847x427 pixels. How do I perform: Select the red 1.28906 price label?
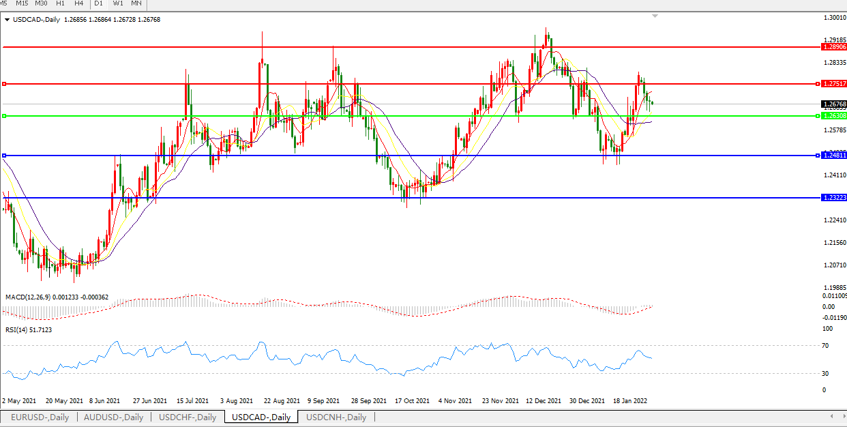834,47
